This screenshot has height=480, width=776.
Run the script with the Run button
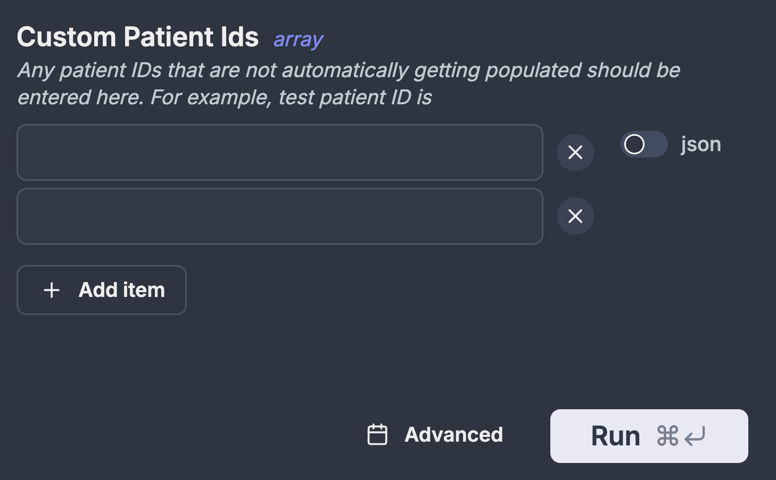649,436
